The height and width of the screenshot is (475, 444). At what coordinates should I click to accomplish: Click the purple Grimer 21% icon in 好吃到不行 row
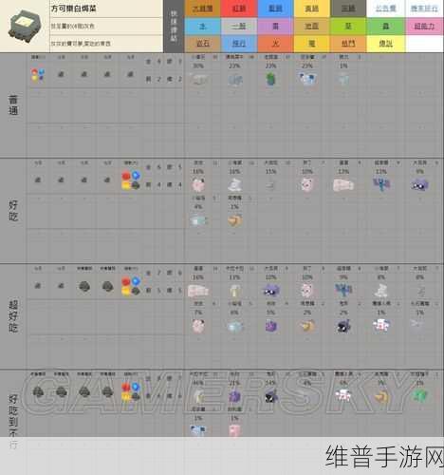point(234,396)
